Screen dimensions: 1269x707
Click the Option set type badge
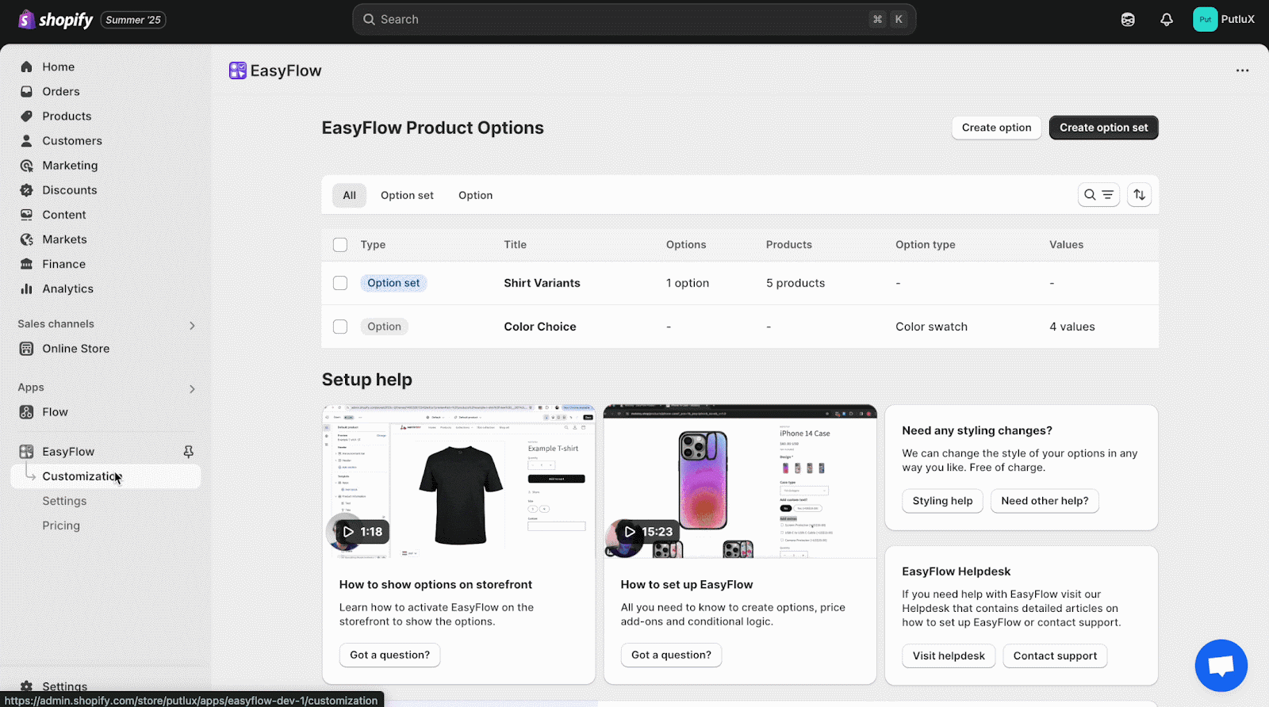click(393, 283)
